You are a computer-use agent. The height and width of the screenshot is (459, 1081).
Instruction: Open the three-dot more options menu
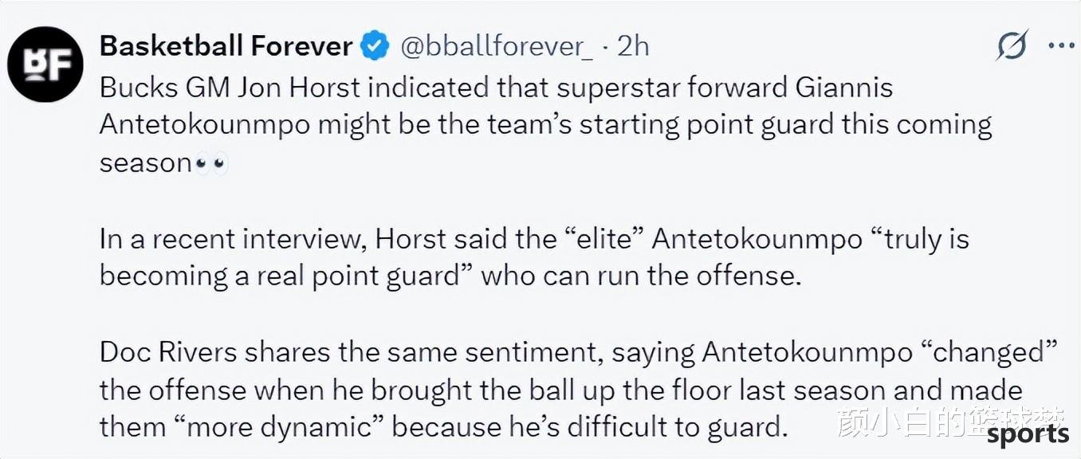[x=1062, y=45]
